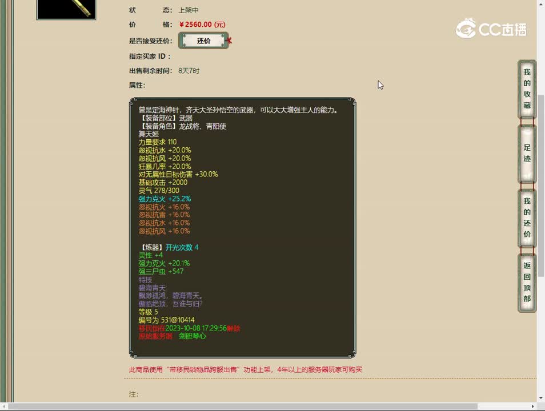Click 强三尸虫 +547 line
Viewport: 545px width, 411px height.
pyautogui.click(x=161, y=271)
